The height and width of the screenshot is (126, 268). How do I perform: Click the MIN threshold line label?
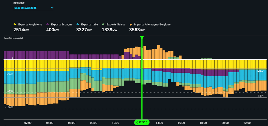pos(261,96)
